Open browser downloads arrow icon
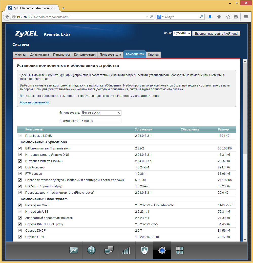 (x=210, y=17)
